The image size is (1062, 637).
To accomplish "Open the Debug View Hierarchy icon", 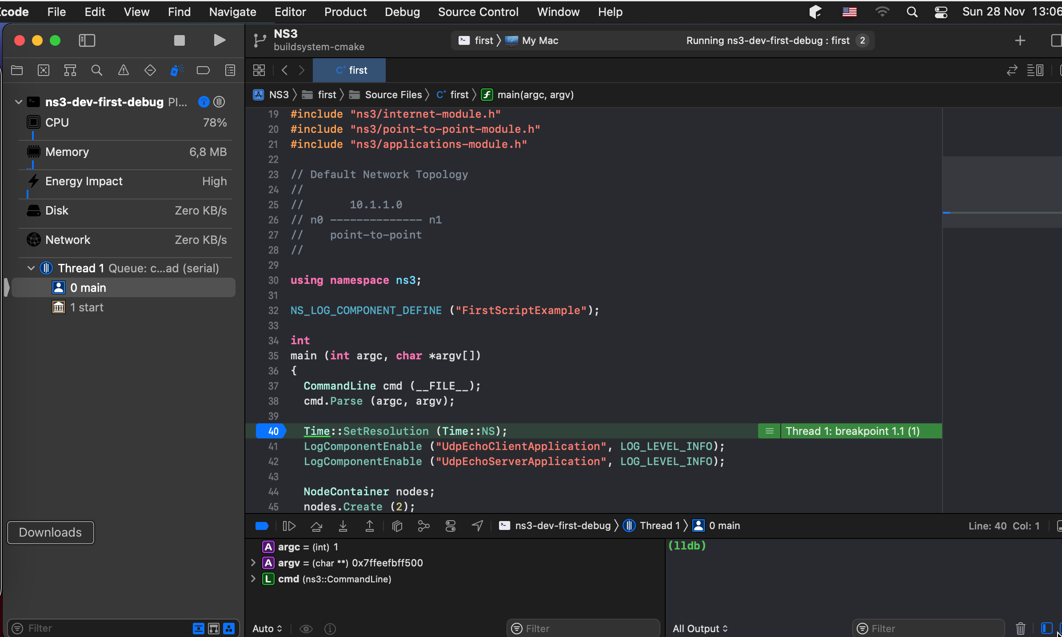I will [397, 526].
